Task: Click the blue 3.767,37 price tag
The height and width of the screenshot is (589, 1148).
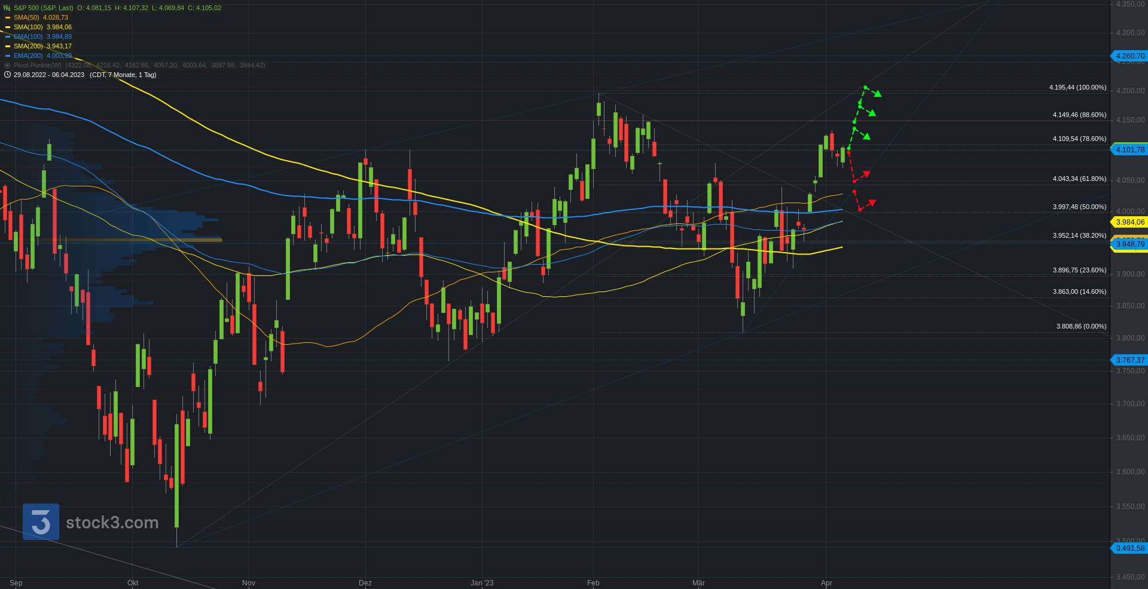Action: (x=1129, y=360)
